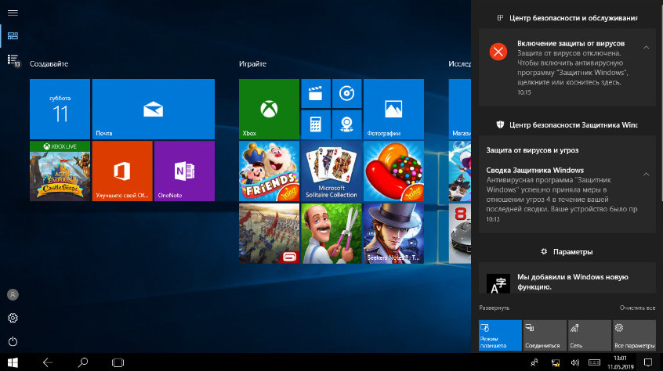Launch Candy Crush Saga tile
This screenshot has height=371, width=663.
coord(393,171)
